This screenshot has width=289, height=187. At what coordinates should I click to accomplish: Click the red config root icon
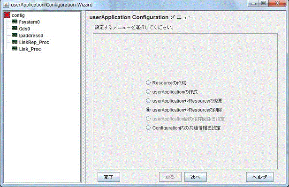pos(7,15)
